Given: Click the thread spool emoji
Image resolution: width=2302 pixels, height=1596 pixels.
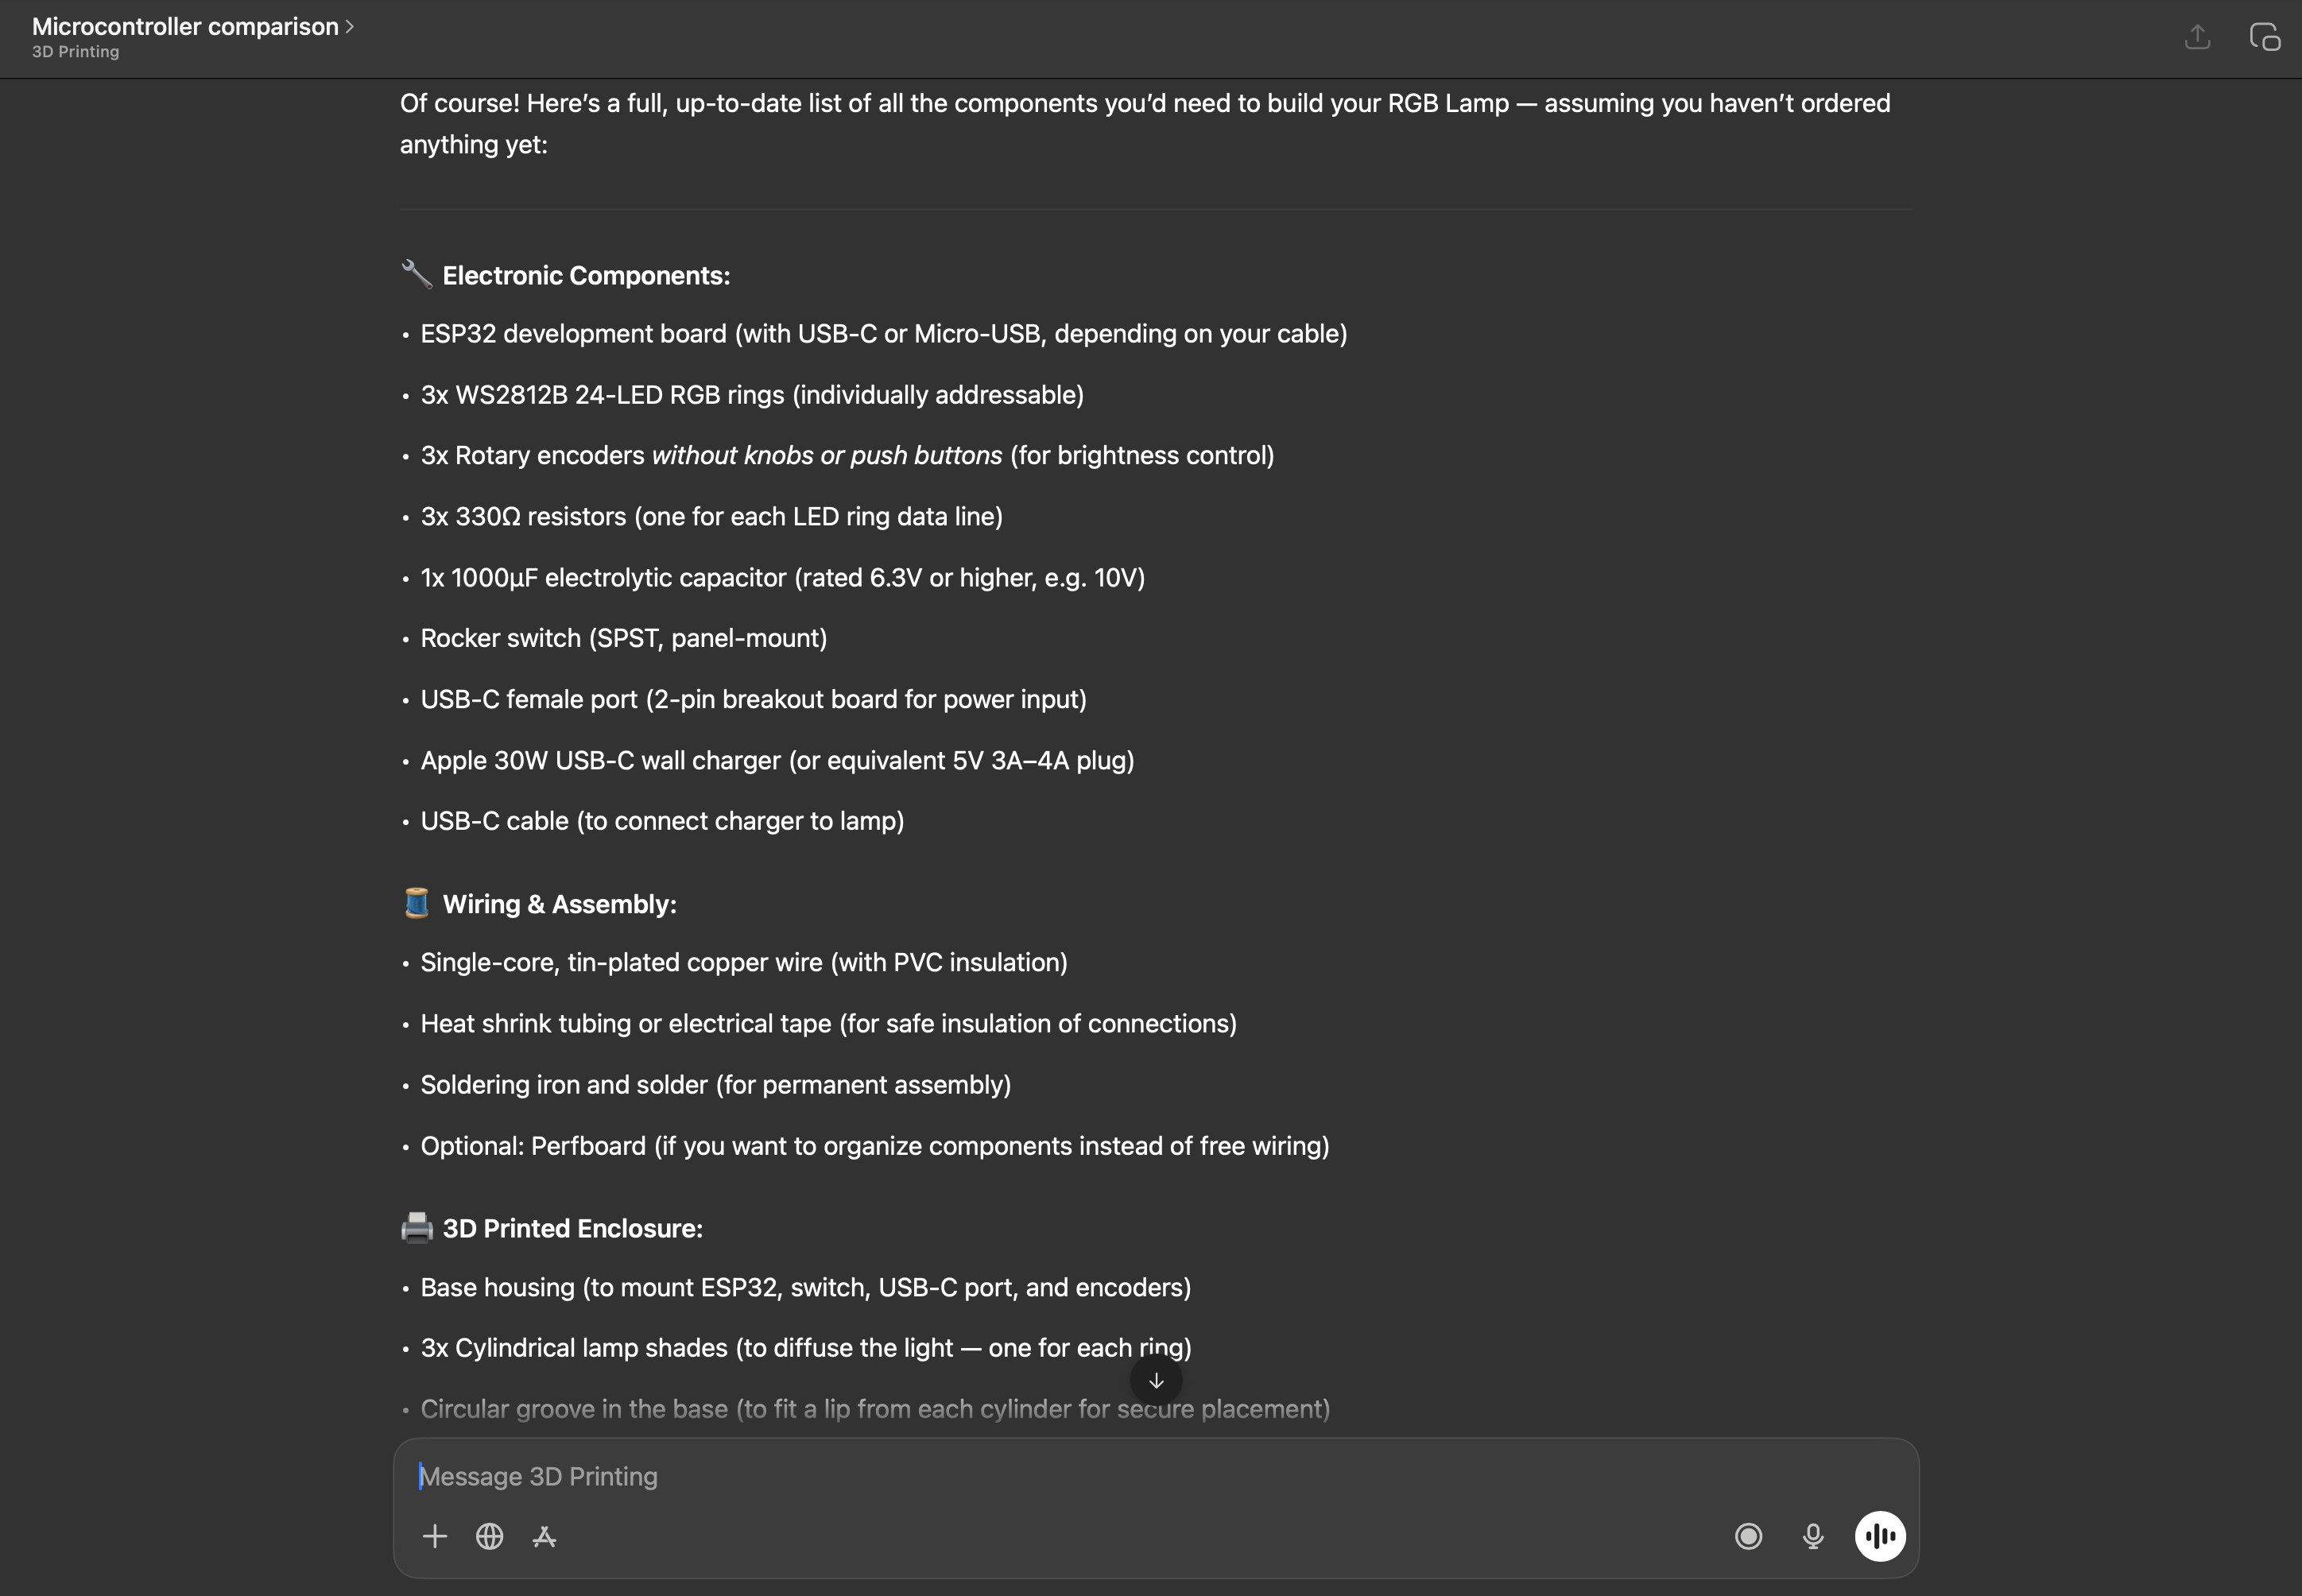Looking at the screenshot, I should click(416, 903).
